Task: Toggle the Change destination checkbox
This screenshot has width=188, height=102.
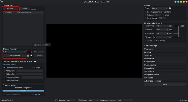Action: [33, 68]
